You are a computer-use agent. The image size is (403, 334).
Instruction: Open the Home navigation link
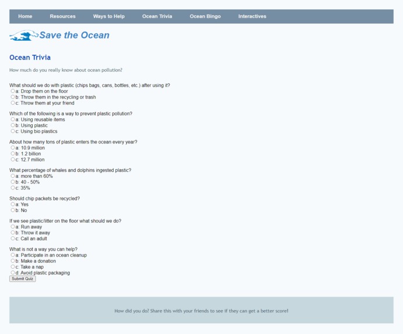[x=25, y=16]
